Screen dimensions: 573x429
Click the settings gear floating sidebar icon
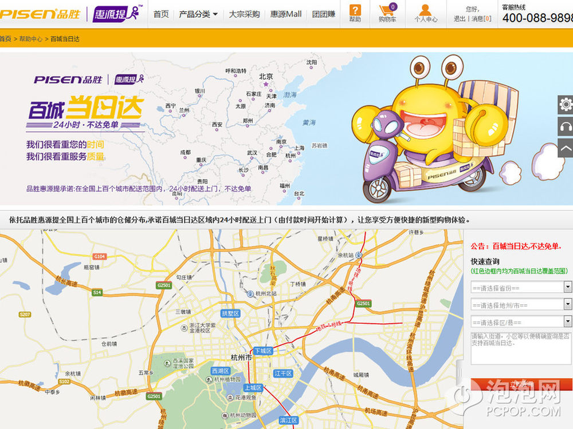[566, 105]
